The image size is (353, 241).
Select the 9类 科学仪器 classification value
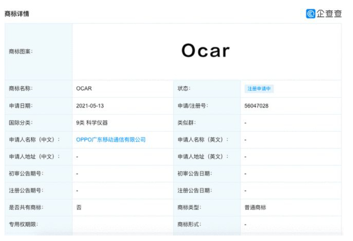92,123
